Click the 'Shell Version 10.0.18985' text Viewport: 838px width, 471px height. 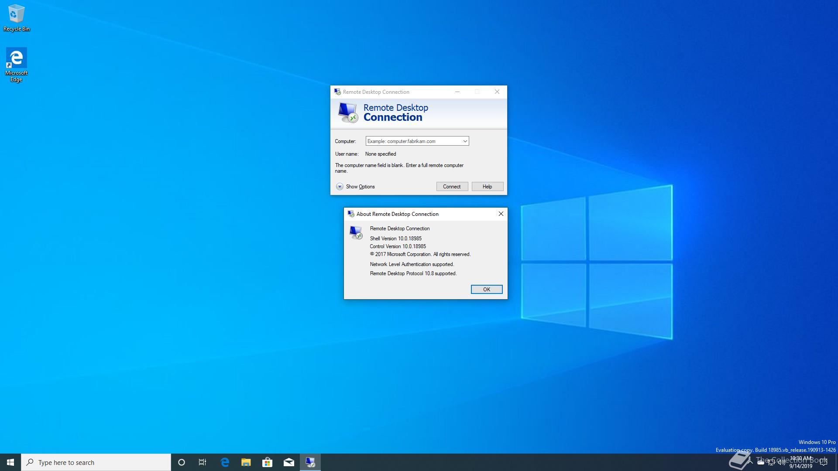coord(396,239)
